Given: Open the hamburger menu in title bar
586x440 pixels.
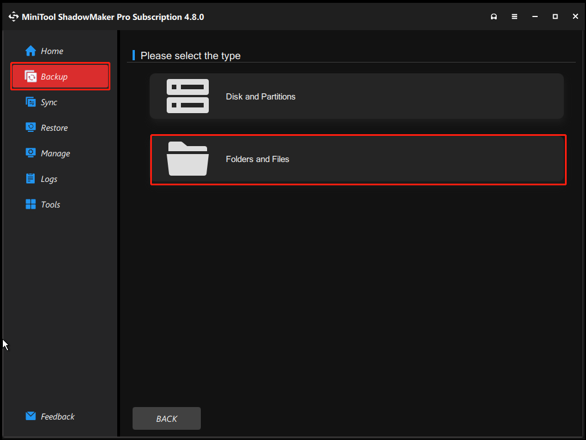Looking at the screenshot, I should coord(514,16).
